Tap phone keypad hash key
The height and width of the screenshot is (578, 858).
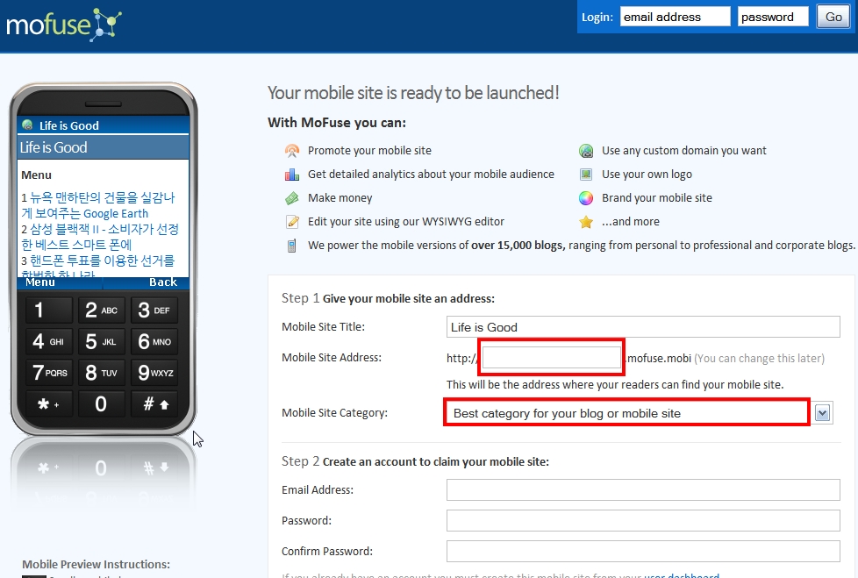pos(154,404)
